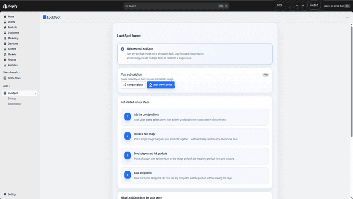Screen dimensions: 353x199
Task: Click the Markets globe icon
Action: coord(5,54)
